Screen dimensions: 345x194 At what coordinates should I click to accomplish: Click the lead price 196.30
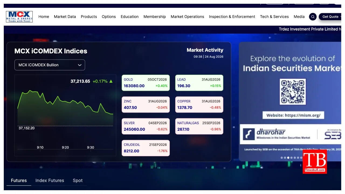coord(184,86)
